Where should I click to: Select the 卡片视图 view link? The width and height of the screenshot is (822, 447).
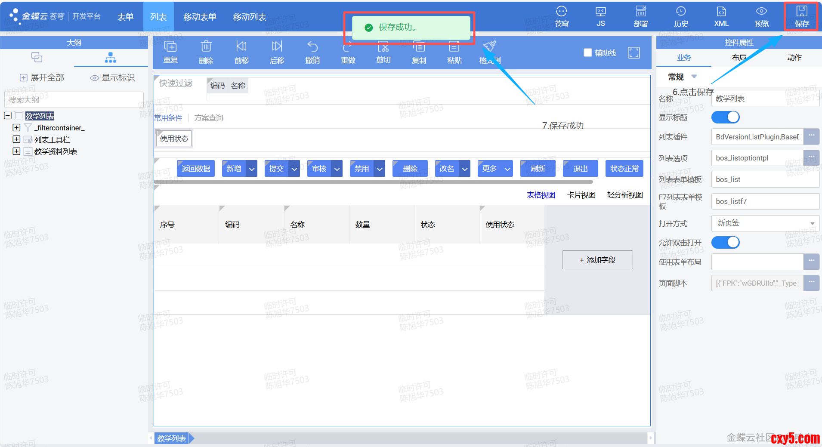581,195
